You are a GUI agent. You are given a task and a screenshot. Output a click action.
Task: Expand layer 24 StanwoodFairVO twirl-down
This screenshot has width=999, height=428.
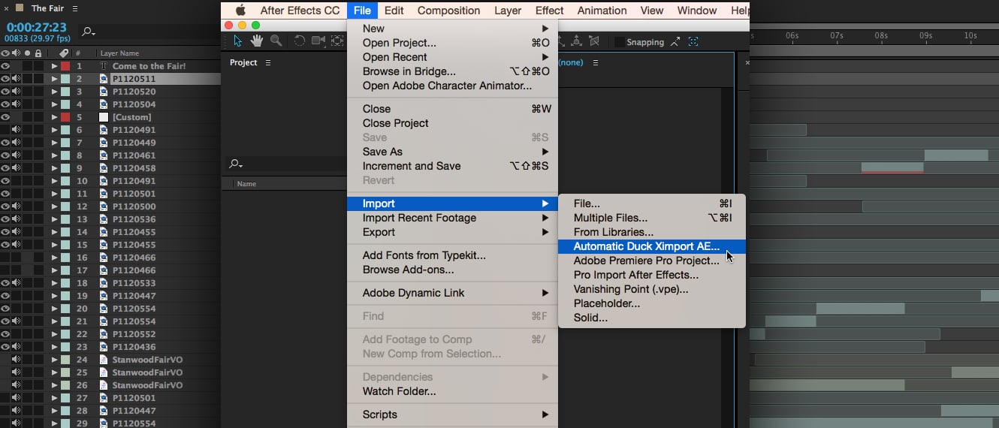[x=54, y=360]
